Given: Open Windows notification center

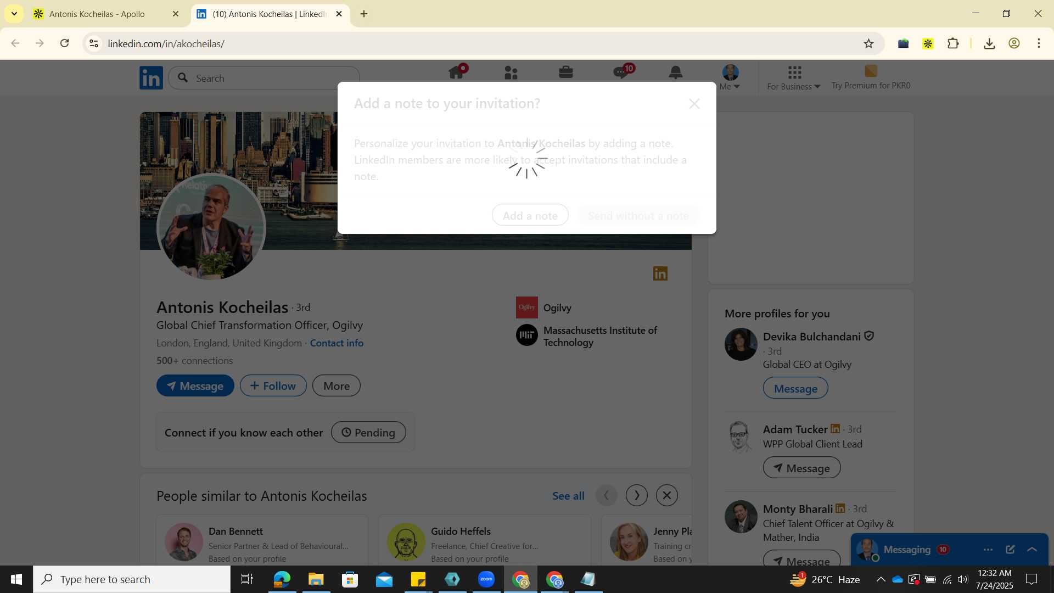Looking at the screenshot, I should (x=1031, y=579).
